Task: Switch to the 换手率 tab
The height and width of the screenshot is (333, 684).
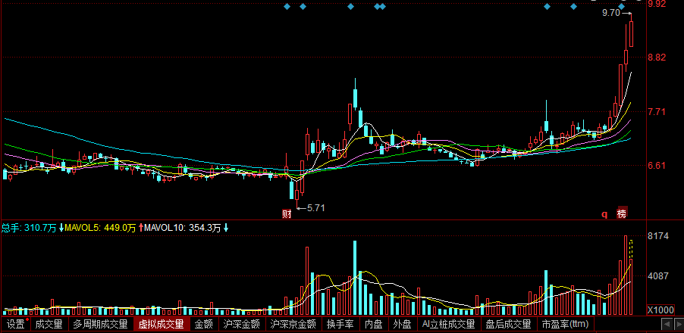Action: point(341,324)
